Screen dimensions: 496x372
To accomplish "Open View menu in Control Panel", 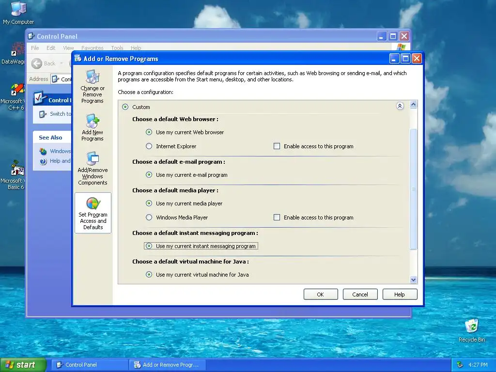I will (68, 48).
